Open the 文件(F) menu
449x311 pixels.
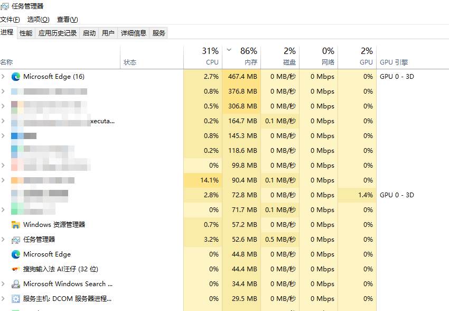10,20
